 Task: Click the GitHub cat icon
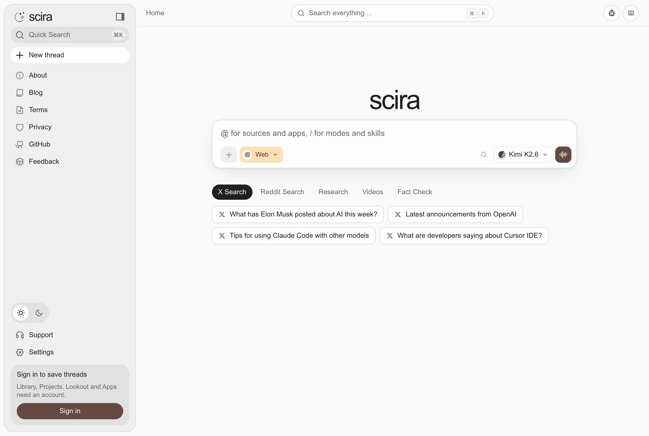(x=20, y=144)
